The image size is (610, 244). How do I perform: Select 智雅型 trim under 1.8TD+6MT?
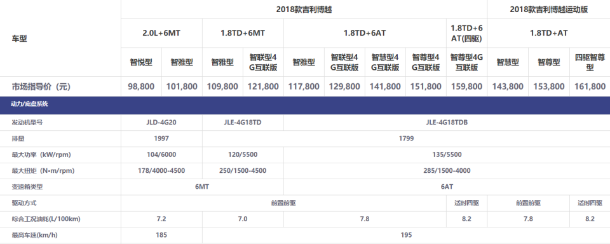(222, 62)
